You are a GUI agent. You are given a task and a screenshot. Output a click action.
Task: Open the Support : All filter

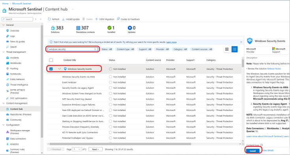pos(145,49)
